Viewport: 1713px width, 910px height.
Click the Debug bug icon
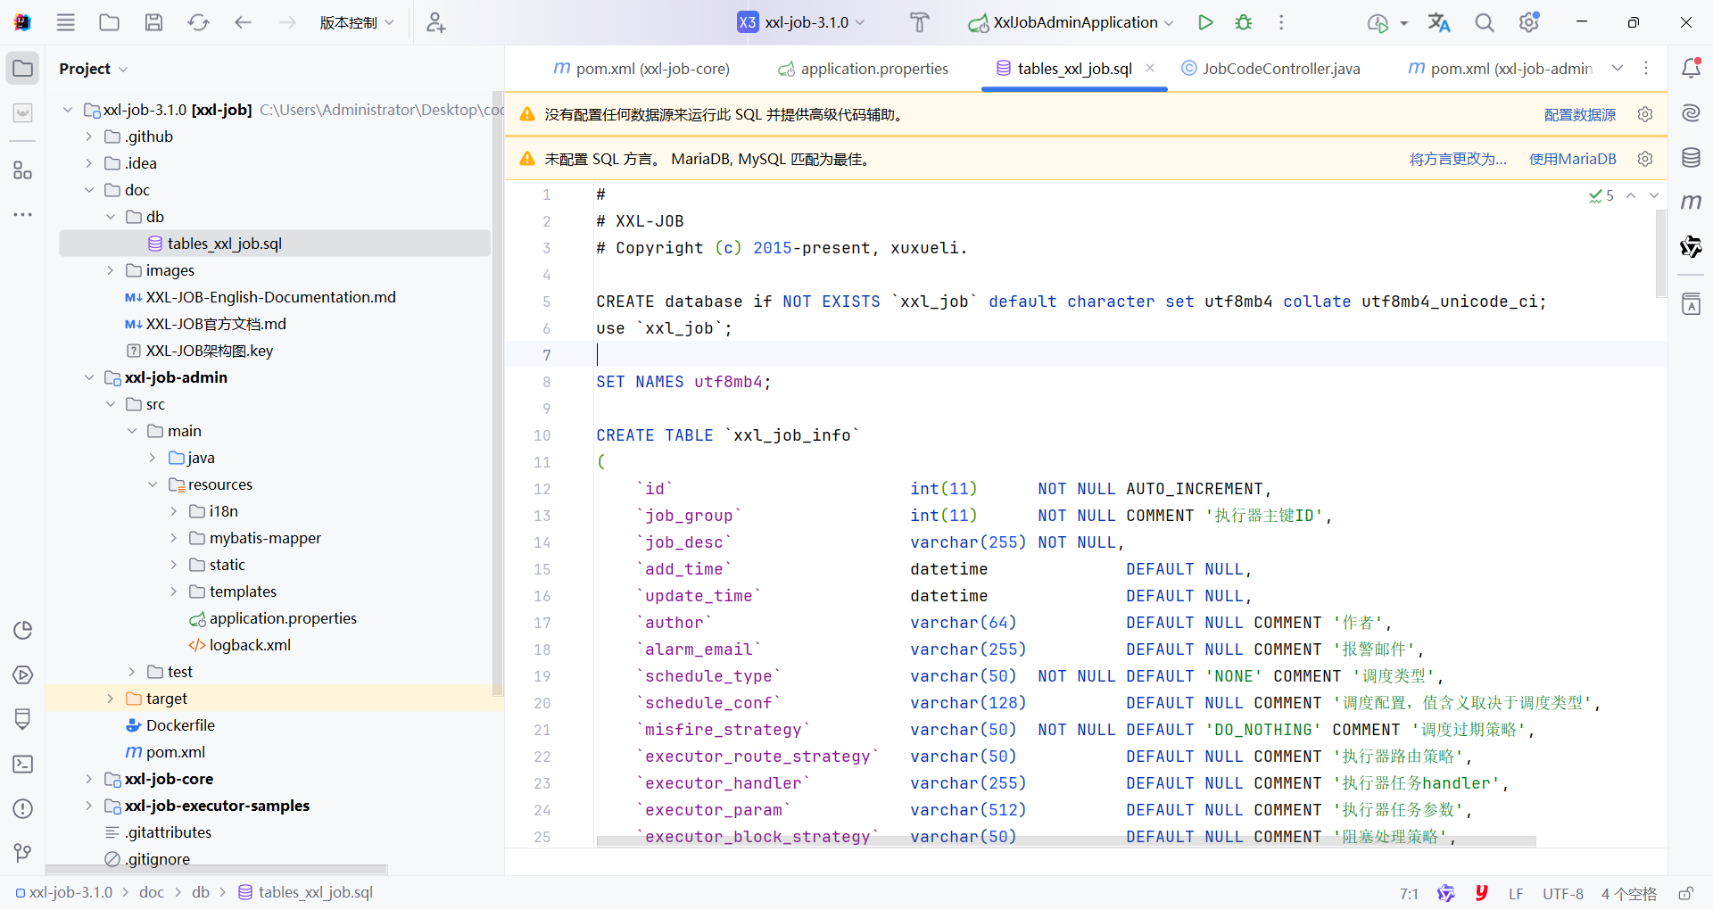[1244, 22]
